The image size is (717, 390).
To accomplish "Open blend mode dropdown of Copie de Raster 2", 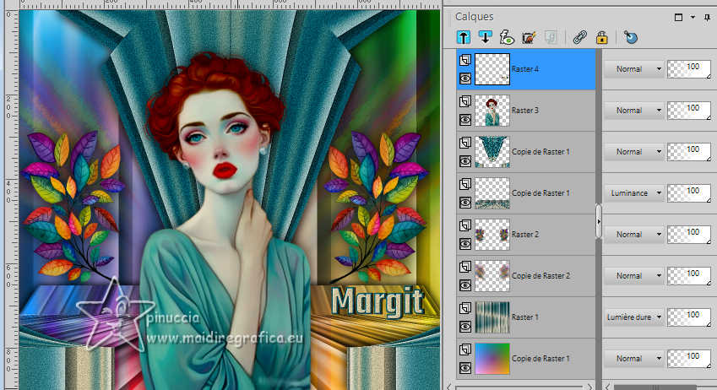I will tap(634, 276).
